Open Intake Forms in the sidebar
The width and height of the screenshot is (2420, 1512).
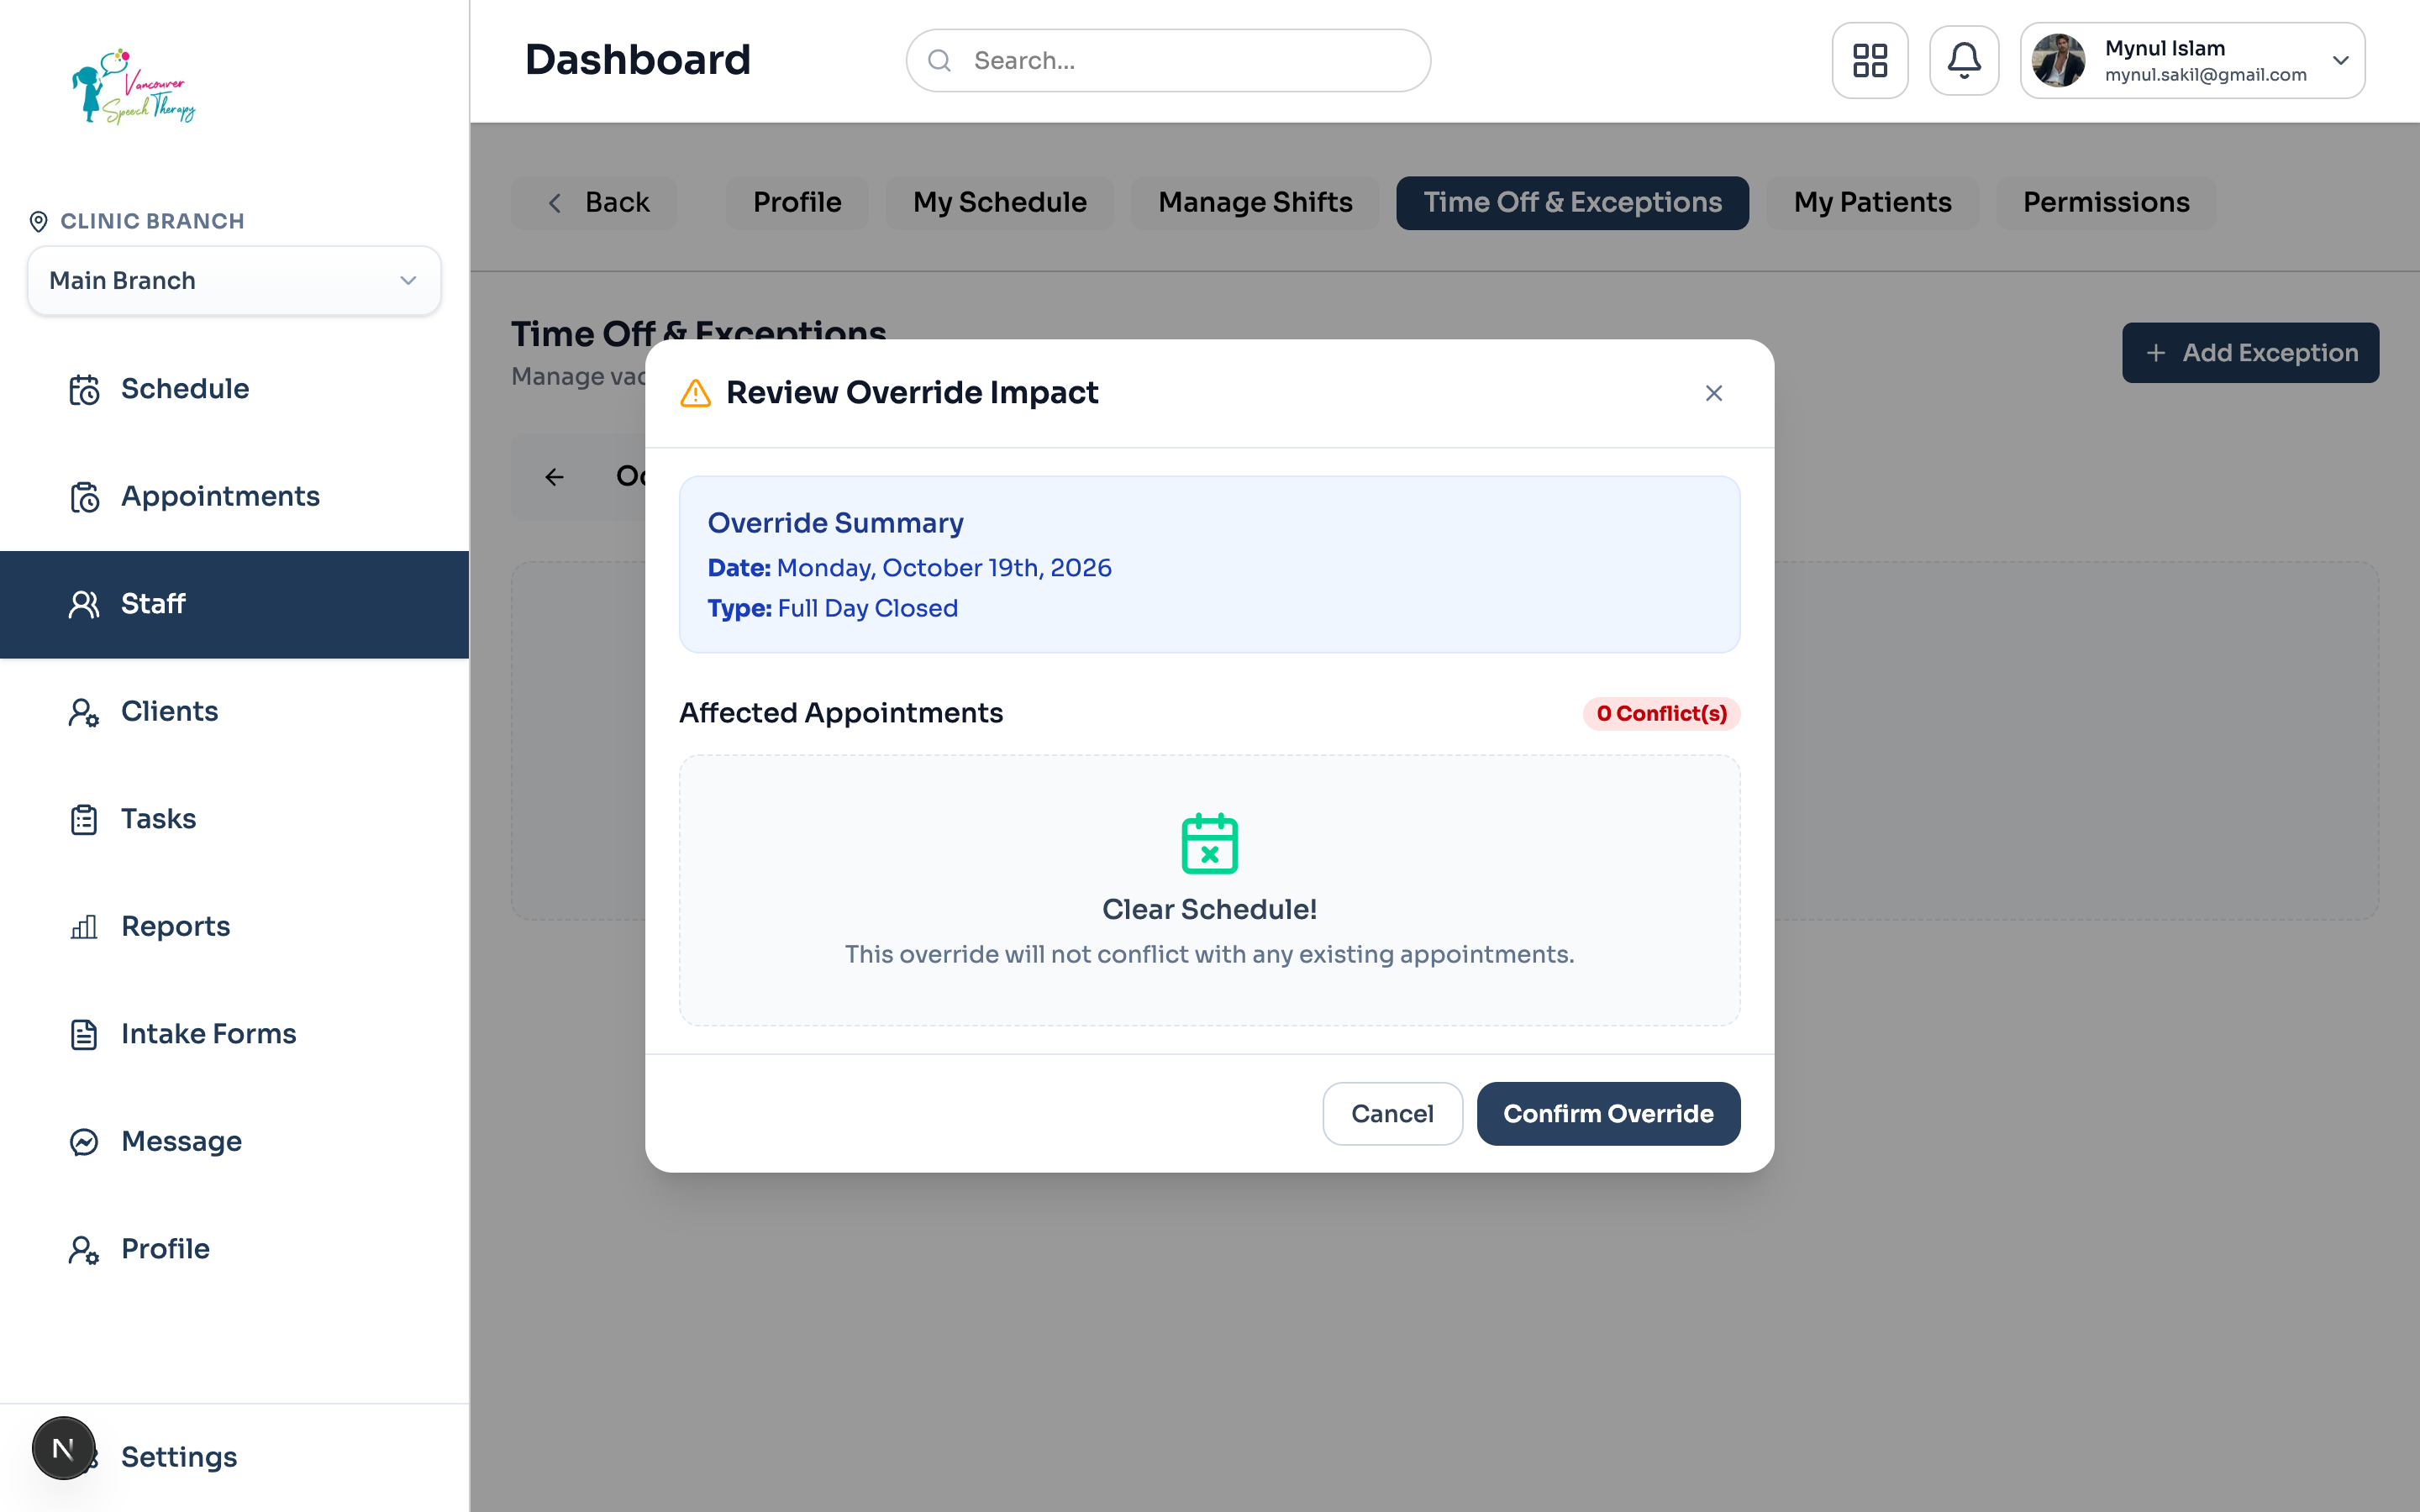[x=234, y=1034]
